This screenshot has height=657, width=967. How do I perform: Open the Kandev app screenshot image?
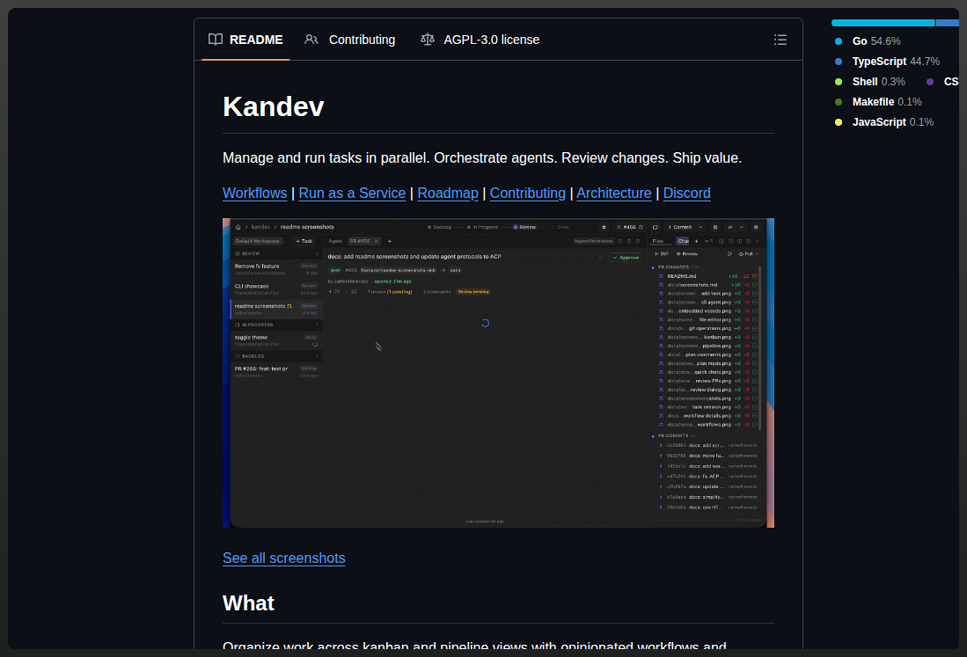[498, 373]
